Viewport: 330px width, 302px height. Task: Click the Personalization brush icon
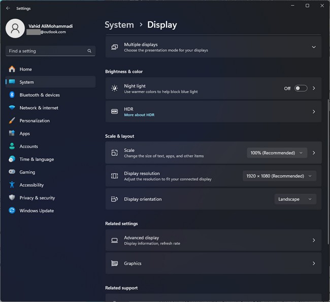pyautogui.click(x=12, y=120)
